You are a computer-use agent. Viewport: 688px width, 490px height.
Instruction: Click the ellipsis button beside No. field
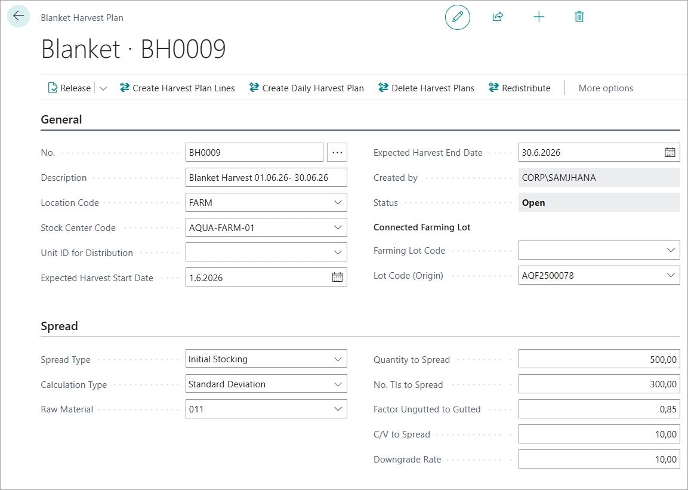(337, 152)
